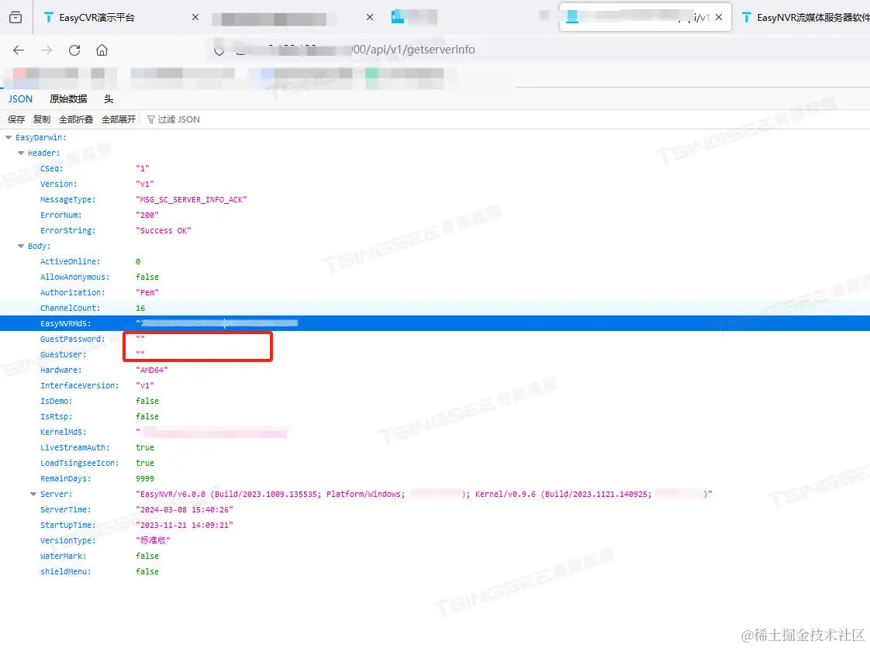The image size is (870, 648).
Task: Click the "2024-03-08 15:40:26" ServerTime value
Action: click(x=185, y=510)
